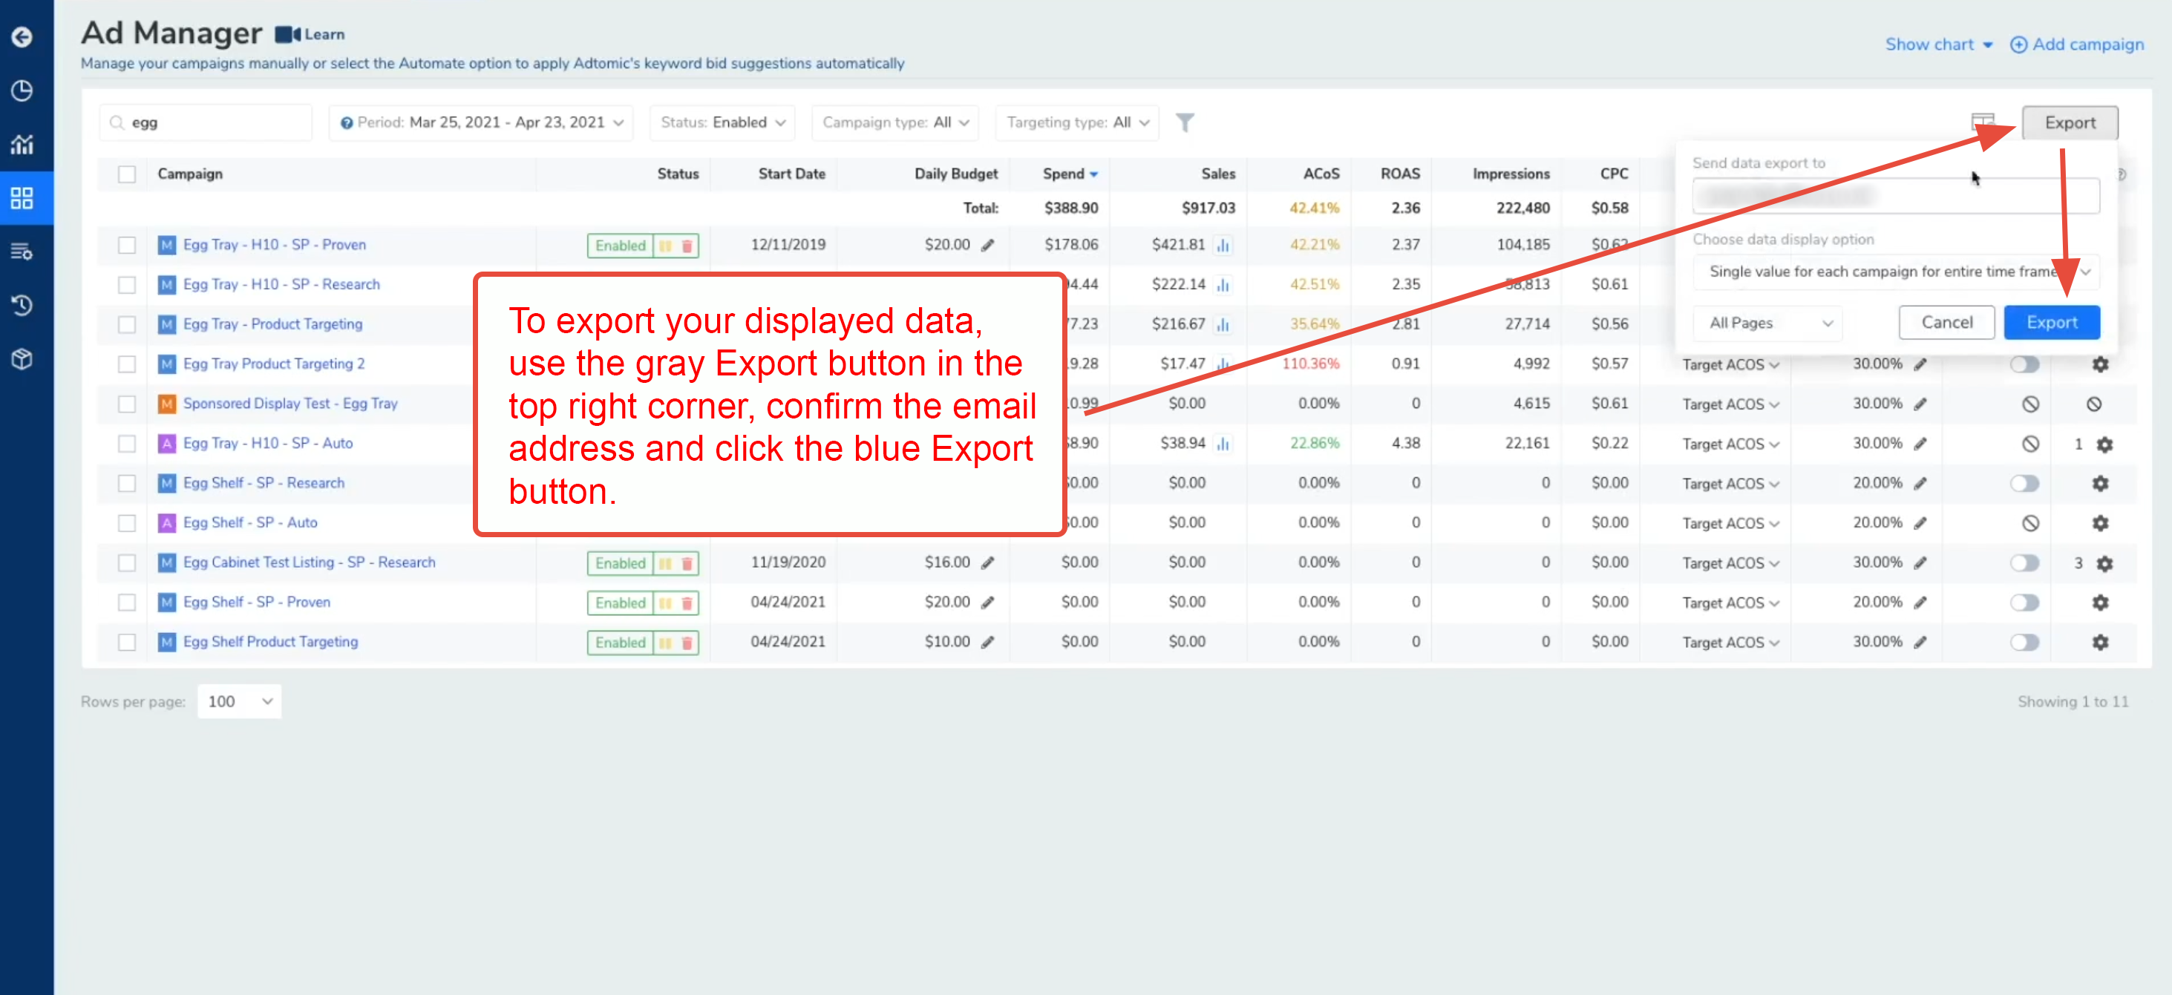The height and width of the screenshot is (995, 2172).
Task: Check the Egg Shelf Product Targeting row
Action: (x=126, y=642)
